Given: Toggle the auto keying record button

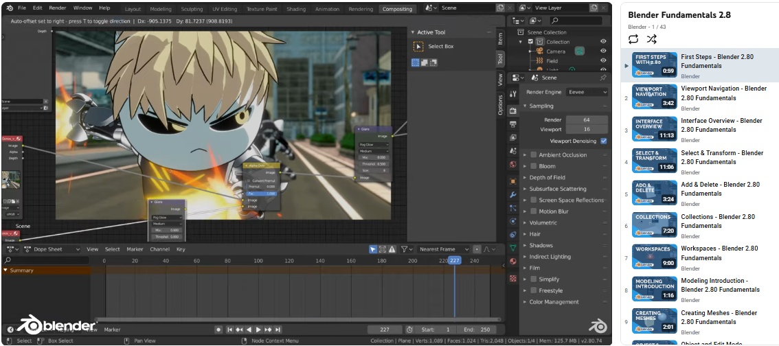Looking at the screenshot, I should 218,330.
